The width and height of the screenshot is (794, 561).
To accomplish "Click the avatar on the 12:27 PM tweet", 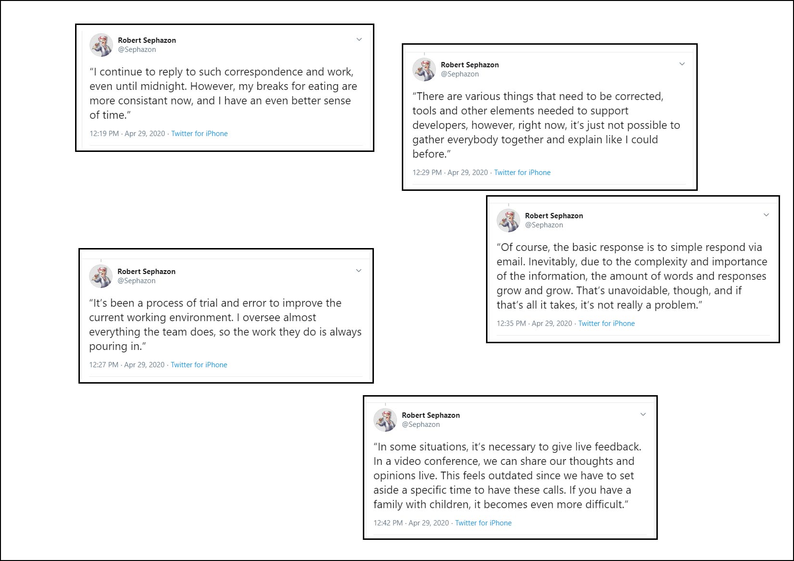I will point(101,276).
